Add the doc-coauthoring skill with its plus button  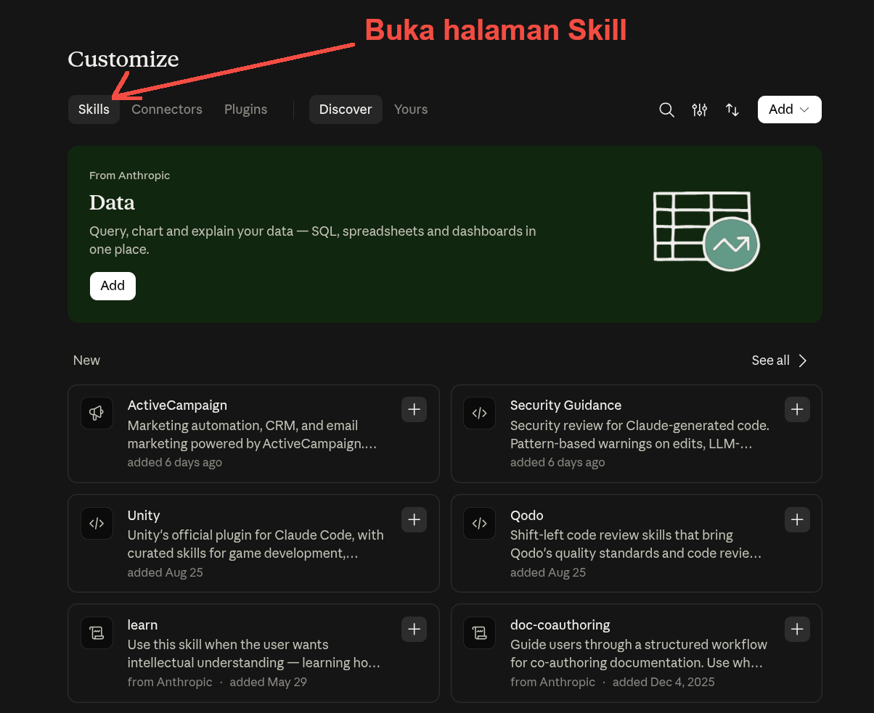pos(797,629)
